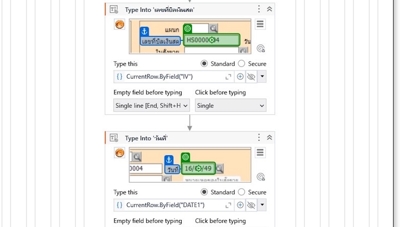404x227 pixels.
Task: Select Standard radio in 'เลขที่บิลเงินสด' activity
Action: [x=205, y=64]
